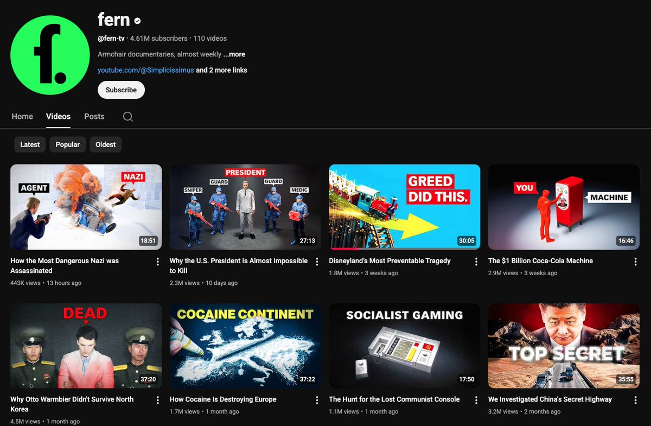Open title 'How the Most Dangerous Nazi was Assassinated'
Screen dimensions: 651x426
pos(65,266)
